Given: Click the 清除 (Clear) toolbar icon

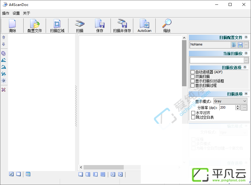Looking at the screenshot, I should point(12,26).
